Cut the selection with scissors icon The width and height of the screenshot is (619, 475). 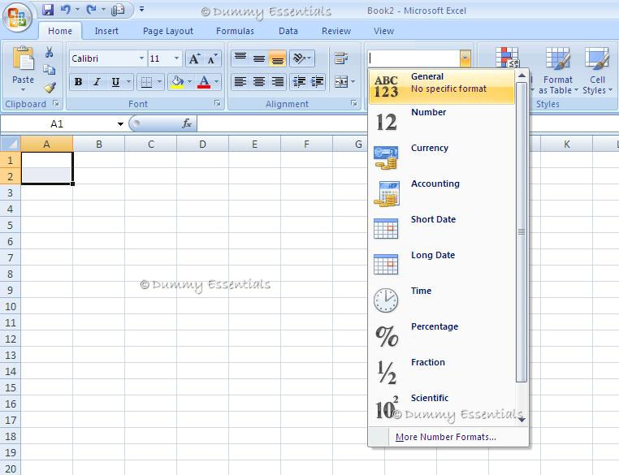click(50, 52)
